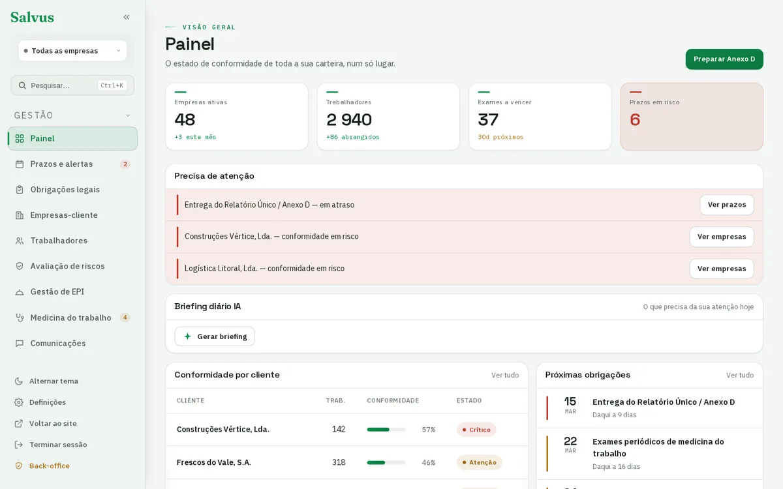Click the 22 MAR Exames periódicos obligation
The image size is (783, 489).
pyautogui.click(x=650, y=454)
